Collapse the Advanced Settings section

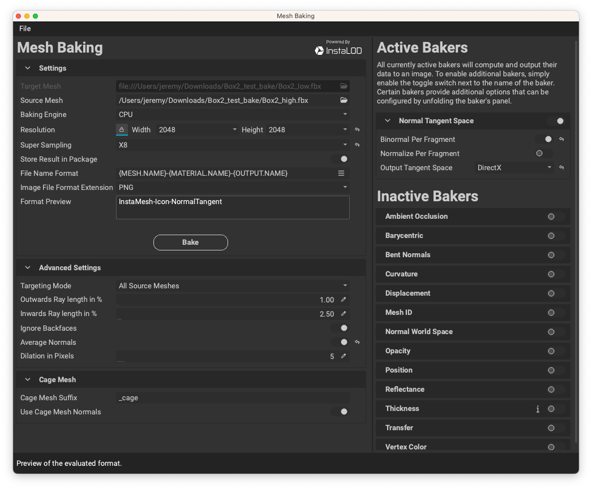(28, 267)
